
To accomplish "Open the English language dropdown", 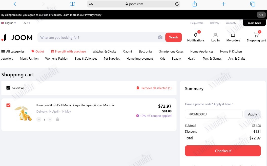I will pos(9,23).
